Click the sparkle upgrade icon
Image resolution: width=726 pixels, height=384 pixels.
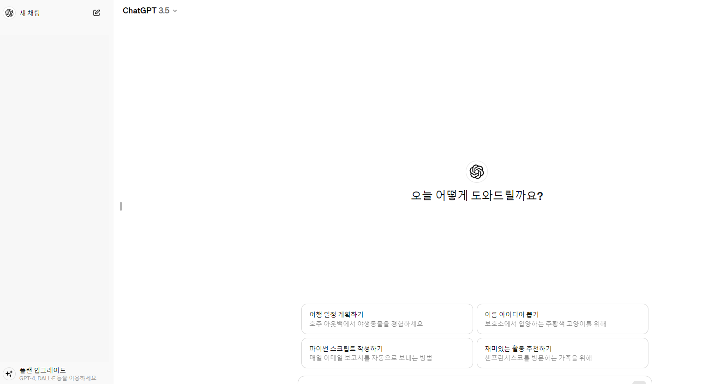pyautogui.click(x=9, y=374)
